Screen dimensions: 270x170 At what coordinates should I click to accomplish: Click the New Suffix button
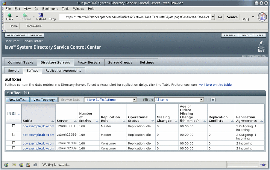pyautogui.click(x=18, y=100)
